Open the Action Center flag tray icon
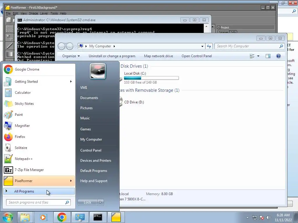The image size is (298, 223). (262, 217)
